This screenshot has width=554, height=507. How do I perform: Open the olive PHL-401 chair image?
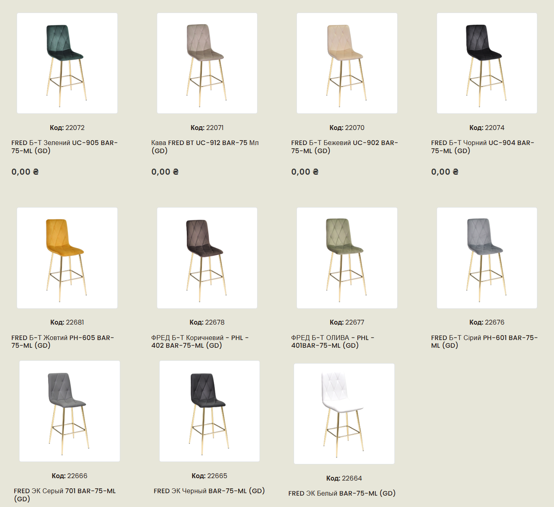tap(347, 258)
